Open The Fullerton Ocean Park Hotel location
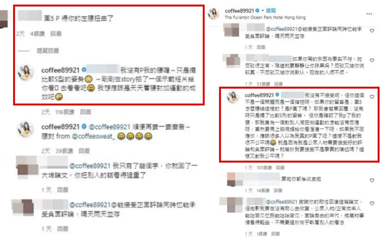 pyautogui.click(x=265, y=17)
